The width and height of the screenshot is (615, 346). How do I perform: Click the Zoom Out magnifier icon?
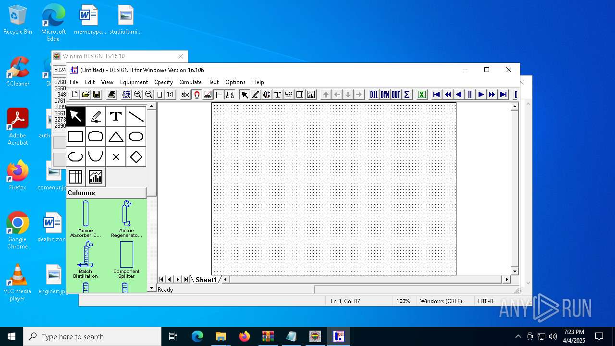click(x=148, y=95)
